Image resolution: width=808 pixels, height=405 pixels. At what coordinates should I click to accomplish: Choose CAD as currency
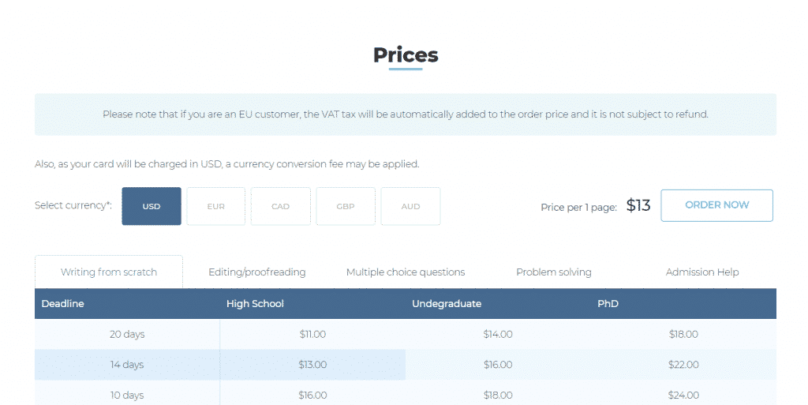click(280, 206)
